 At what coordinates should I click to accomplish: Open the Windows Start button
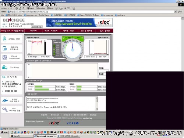click(4, 132)
